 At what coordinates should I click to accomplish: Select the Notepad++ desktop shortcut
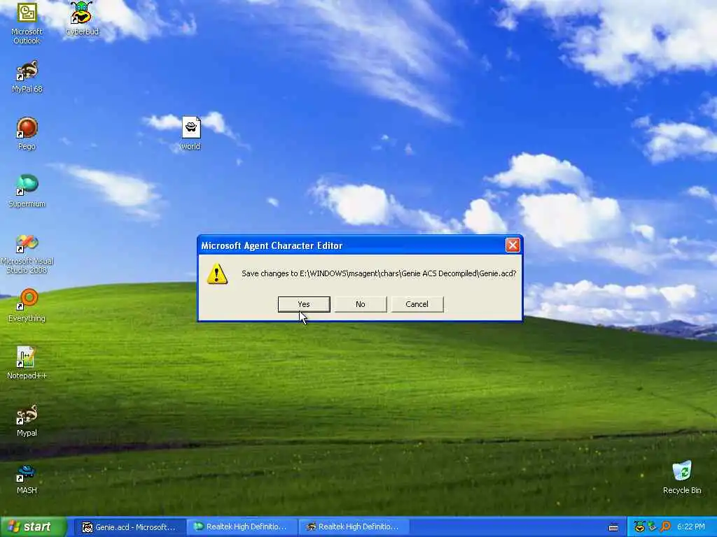27,363
